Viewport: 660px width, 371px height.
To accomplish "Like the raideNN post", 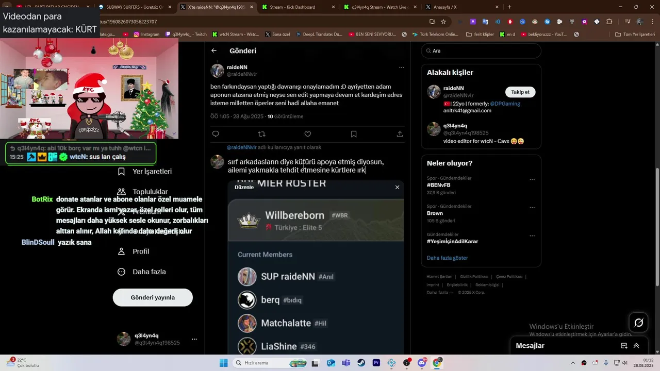I will point(308,134).
